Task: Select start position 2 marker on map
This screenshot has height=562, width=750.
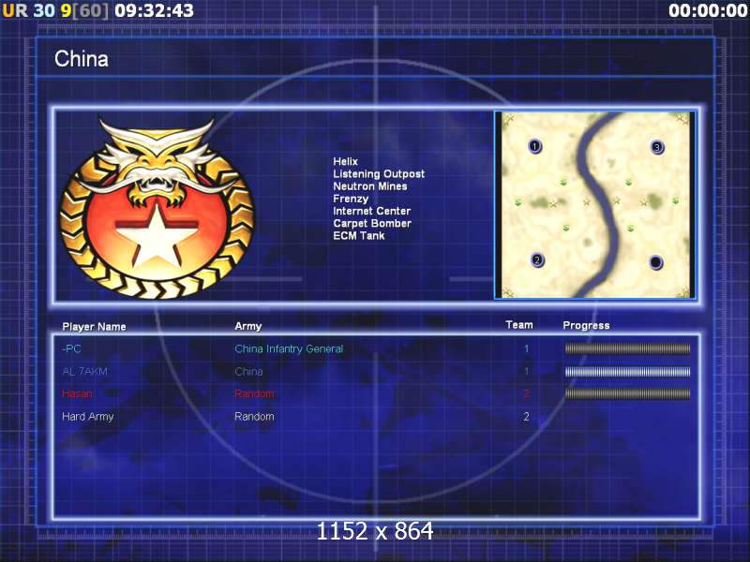Action: [x=537, y=260]
